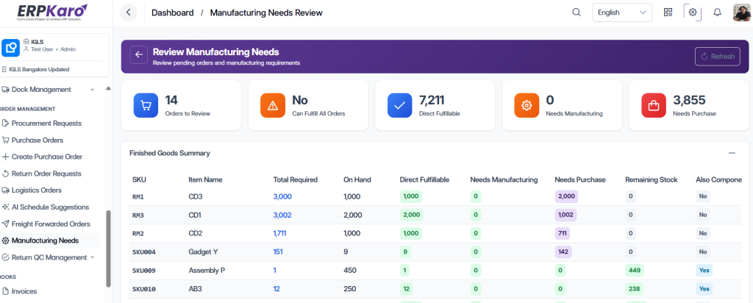
Task: Click the SKU004 SKU cell
Action: click(x=144, y=252)
